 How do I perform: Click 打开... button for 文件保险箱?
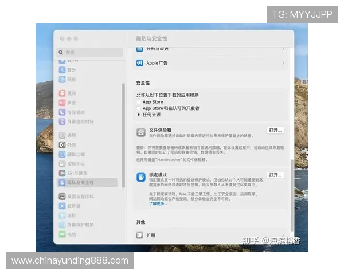[275, 130]
